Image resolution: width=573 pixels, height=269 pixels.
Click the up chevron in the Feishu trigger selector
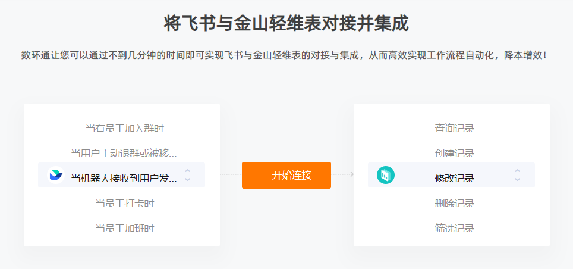click(187, 171)
